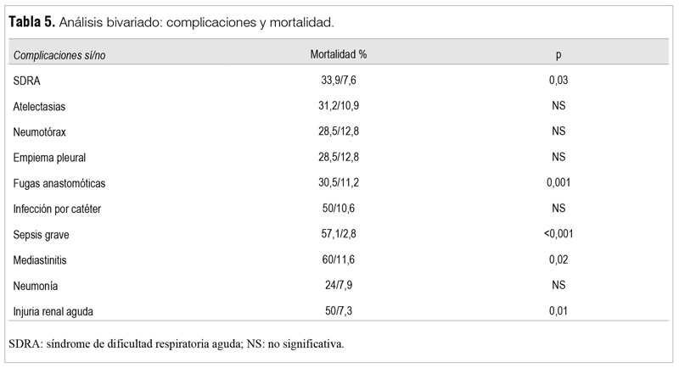Select the SDRA row label
Screen dimensions: 679x368
(26, 81)
